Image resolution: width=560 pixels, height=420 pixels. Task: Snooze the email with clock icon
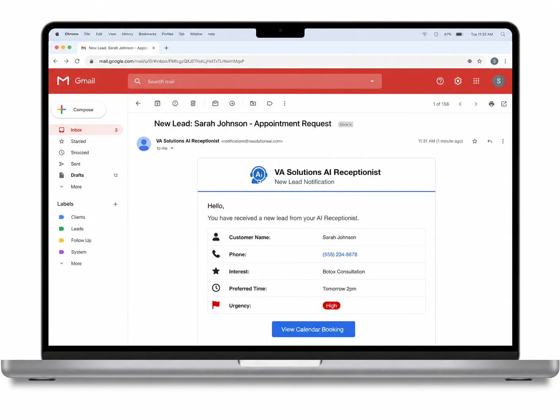(232, 103)
